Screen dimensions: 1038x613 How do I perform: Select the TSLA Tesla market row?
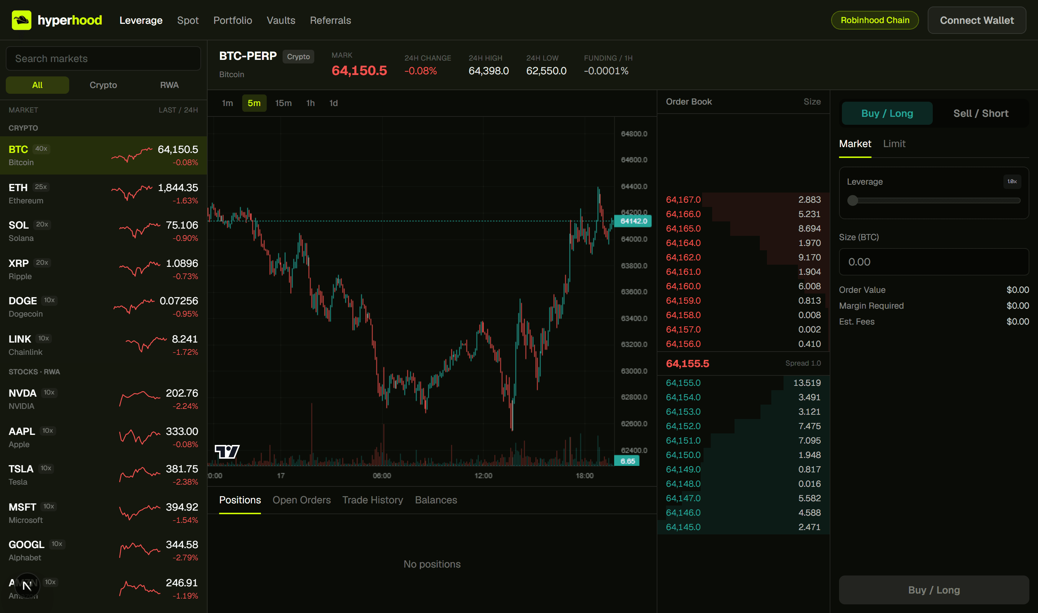click(103, 475)
